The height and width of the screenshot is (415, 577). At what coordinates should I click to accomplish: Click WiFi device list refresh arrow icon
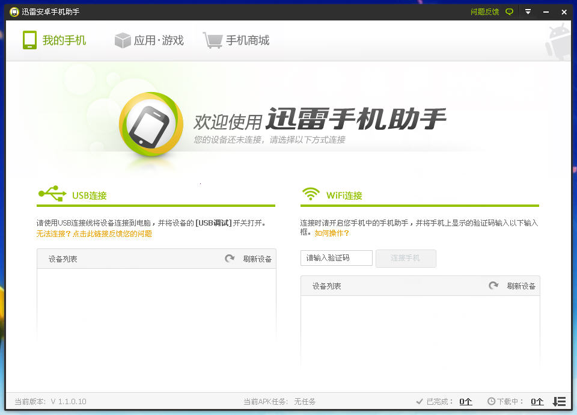[493, 286]
